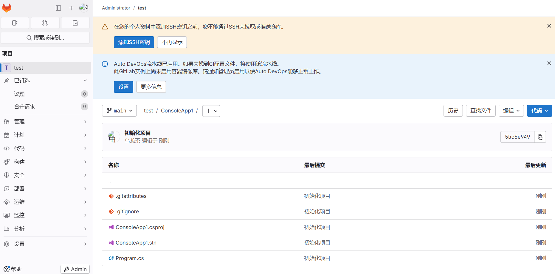The width and height of the screenshot is (555, 274).
Task: Open the 初始化项目 commit title link
Action: tap(137, 133)
